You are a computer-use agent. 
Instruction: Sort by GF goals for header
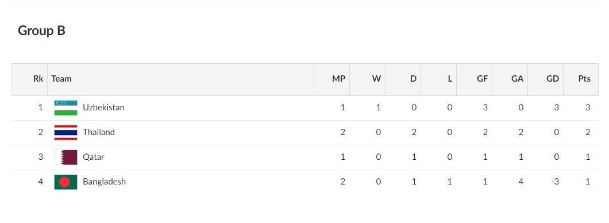tap(483, 79)
